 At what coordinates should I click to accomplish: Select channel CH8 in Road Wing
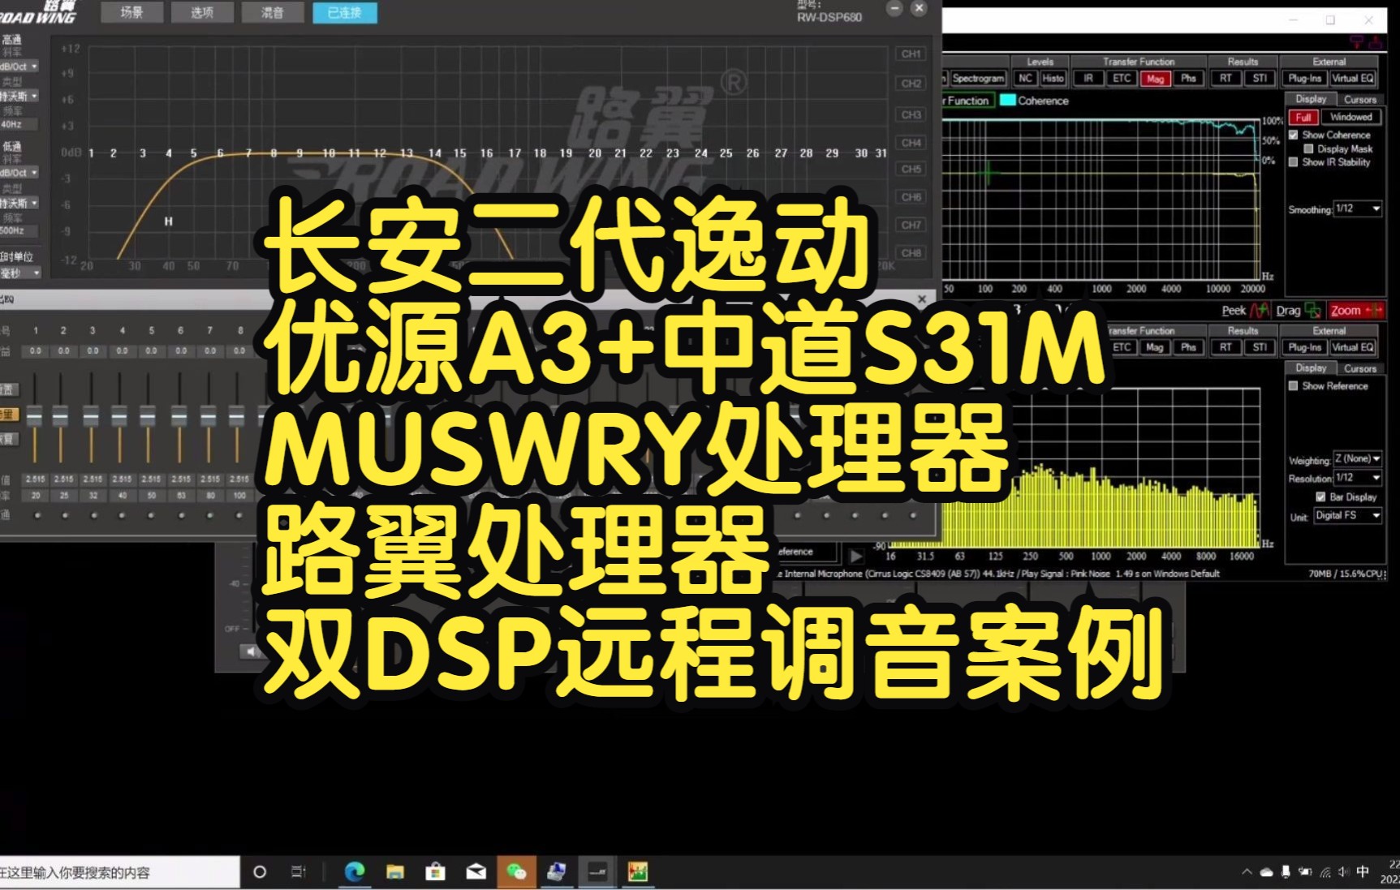pyautogui.click(x=911, y=253)
